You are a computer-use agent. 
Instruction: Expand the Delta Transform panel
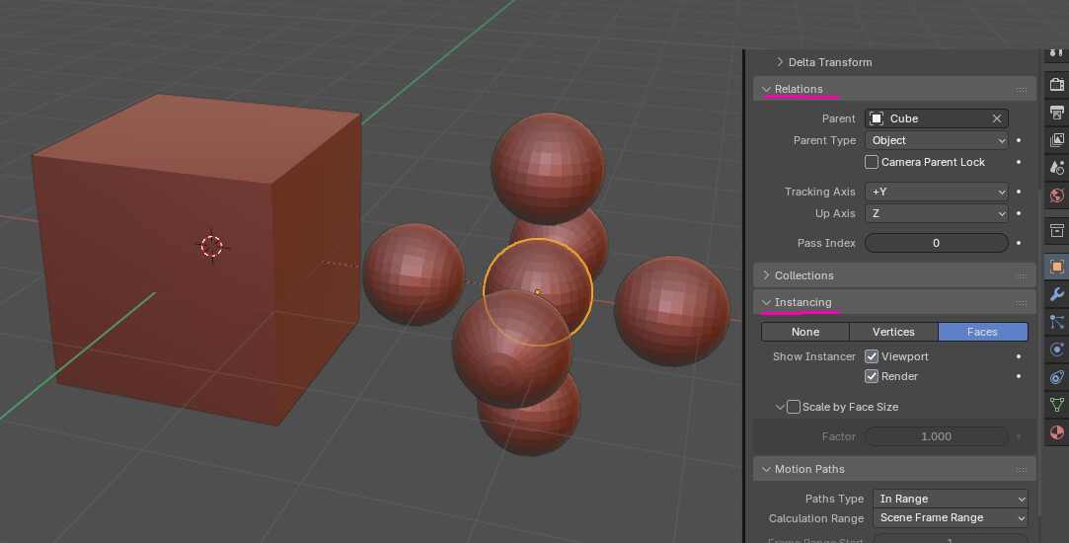pos(780,62)
